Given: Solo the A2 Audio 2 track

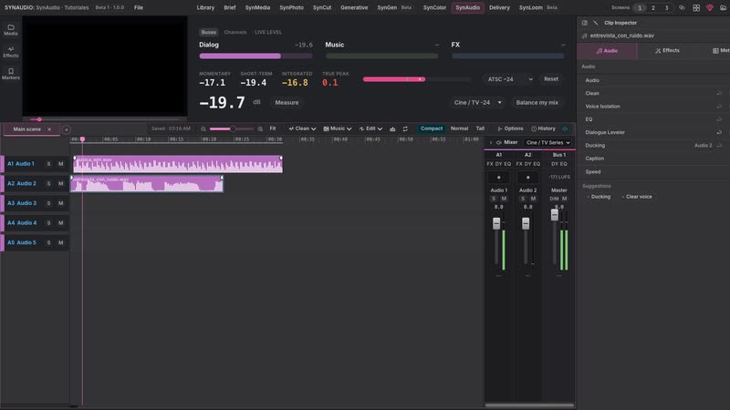Looking at the screenshot, I should (x=48, y=184).
